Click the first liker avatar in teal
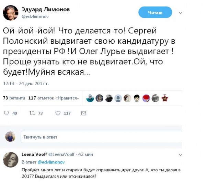Viewport: 206px width, 182px height. [x=90, y=98]
